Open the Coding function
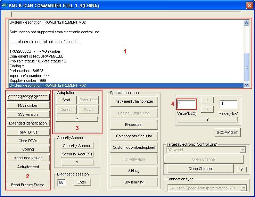The width and height of the screenshot is (255, 197). (28, 149)
